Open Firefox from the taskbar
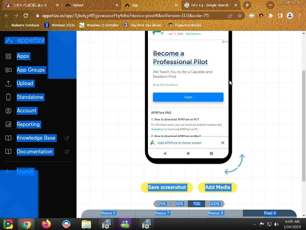This screenshot has height=230, width=306. (x=46, y=224)
